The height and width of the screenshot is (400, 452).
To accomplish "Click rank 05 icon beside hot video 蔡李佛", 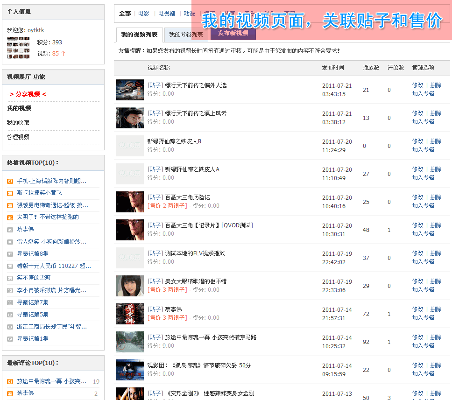I will tap(10, 230).
